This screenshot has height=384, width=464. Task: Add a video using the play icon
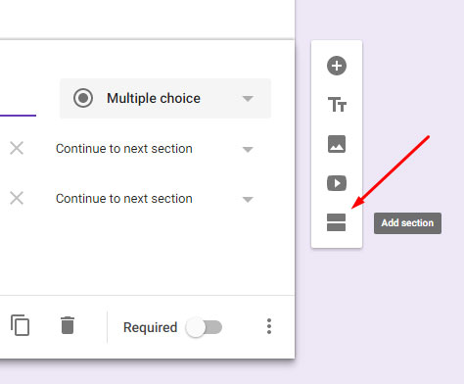[337, 183]
